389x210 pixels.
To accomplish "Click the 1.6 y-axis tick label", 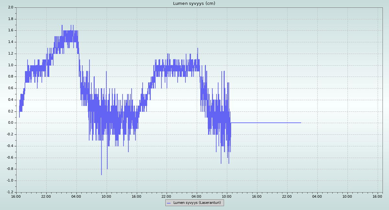I will tap(10, 30).
